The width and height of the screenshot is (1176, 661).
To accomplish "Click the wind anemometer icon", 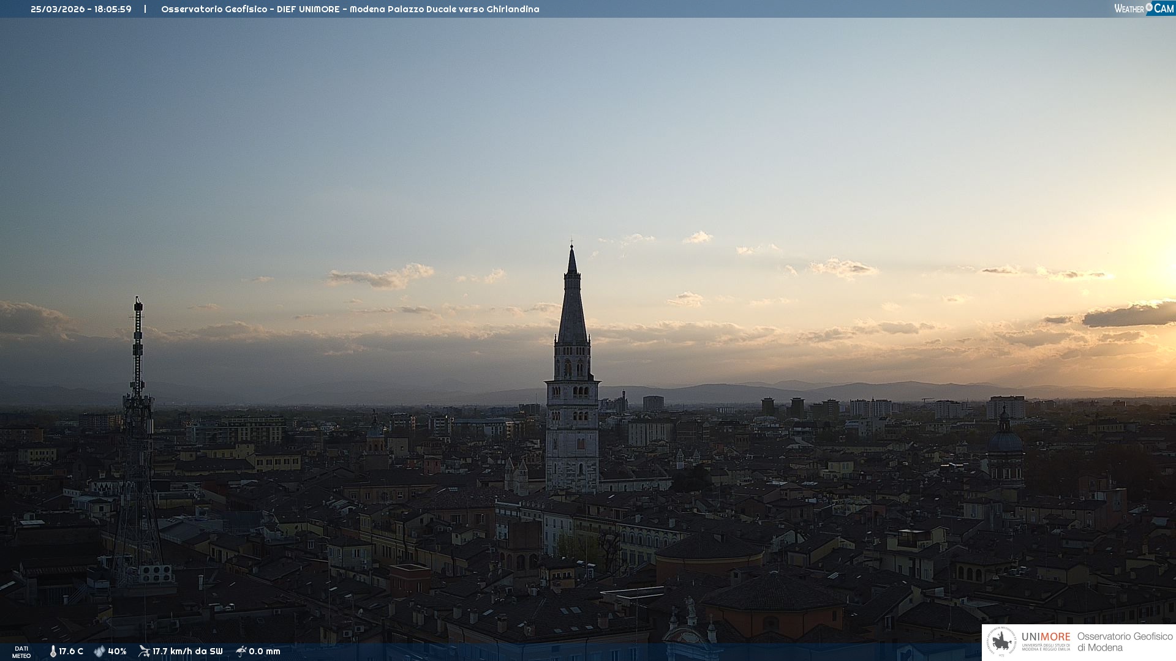I will tap(144, 651).
